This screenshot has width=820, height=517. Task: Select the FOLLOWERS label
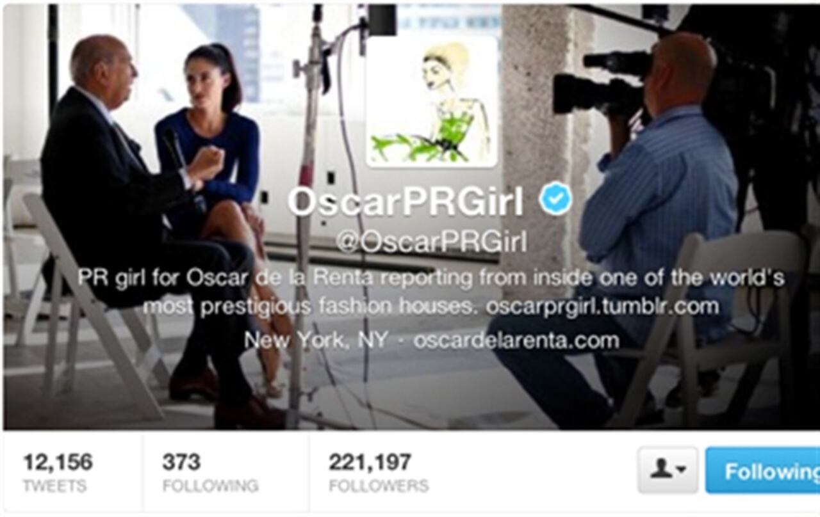[x=379, y=486]
